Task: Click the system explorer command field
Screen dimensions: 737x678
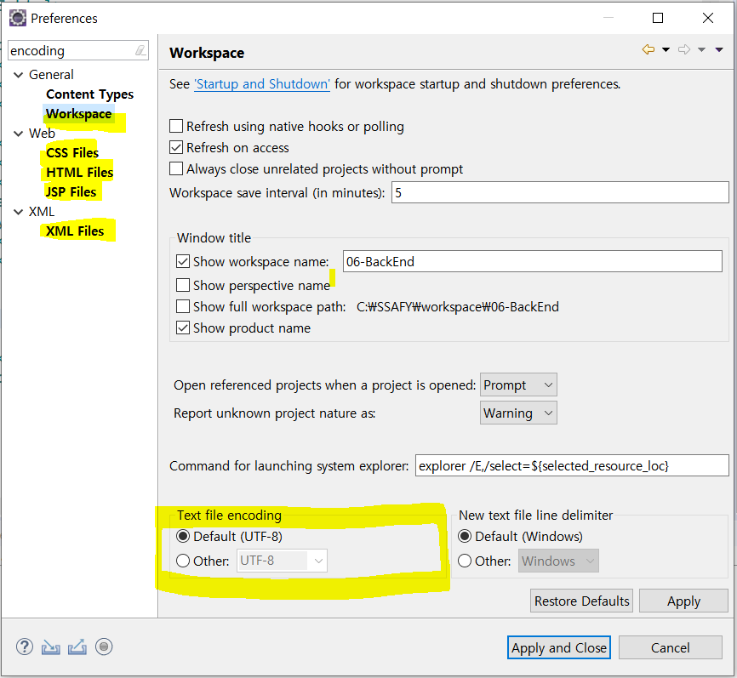Action: coord(572,465)
